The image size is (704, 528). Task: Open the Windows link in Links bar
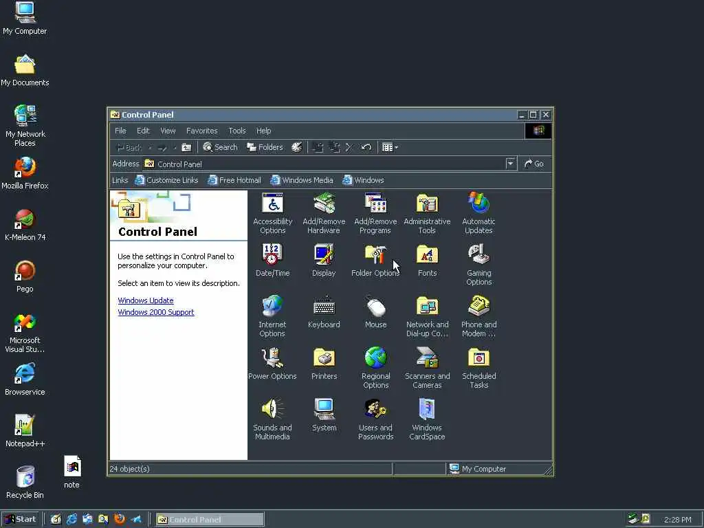(363, 180)
